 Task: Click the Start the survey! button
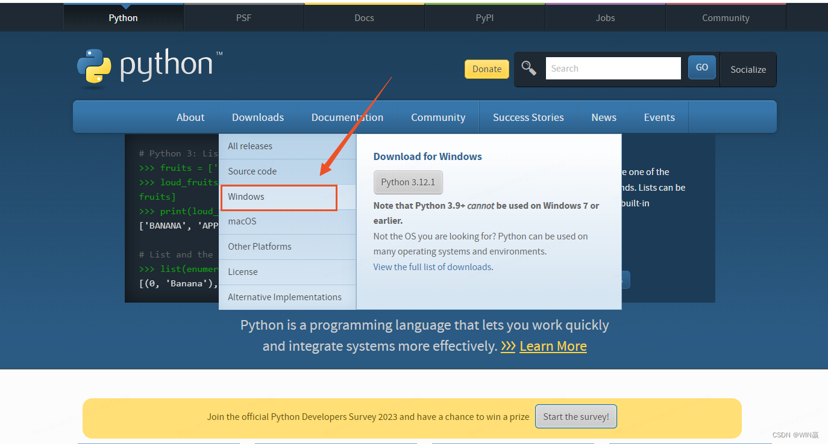tap(576, 416)
